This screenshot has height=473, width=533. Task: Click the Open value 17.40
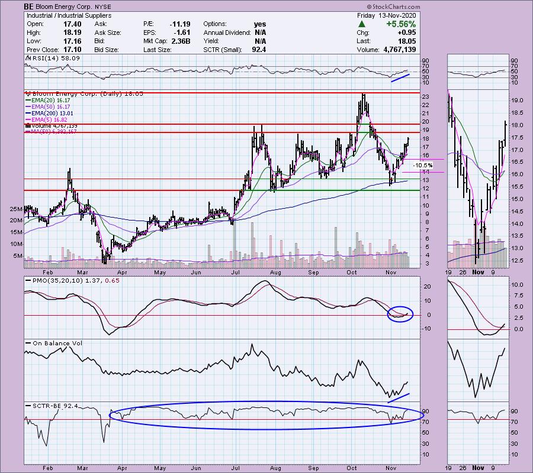pos(72,24)
